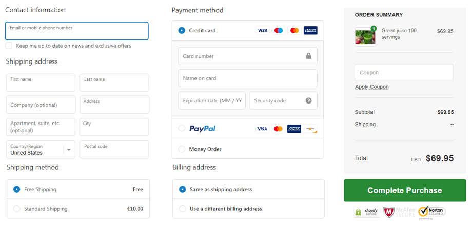This screenshot has height=226, width=471.
Task: Click the lock icon in Card number field
Action: tap(308, 56)
